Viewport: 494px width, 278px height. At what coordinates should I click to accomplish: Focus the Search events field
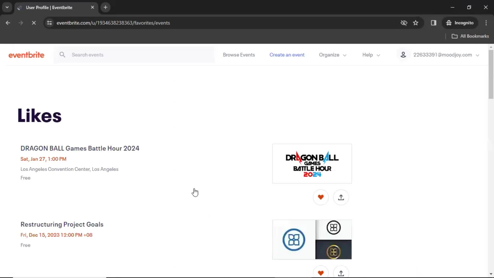point(134,55)
